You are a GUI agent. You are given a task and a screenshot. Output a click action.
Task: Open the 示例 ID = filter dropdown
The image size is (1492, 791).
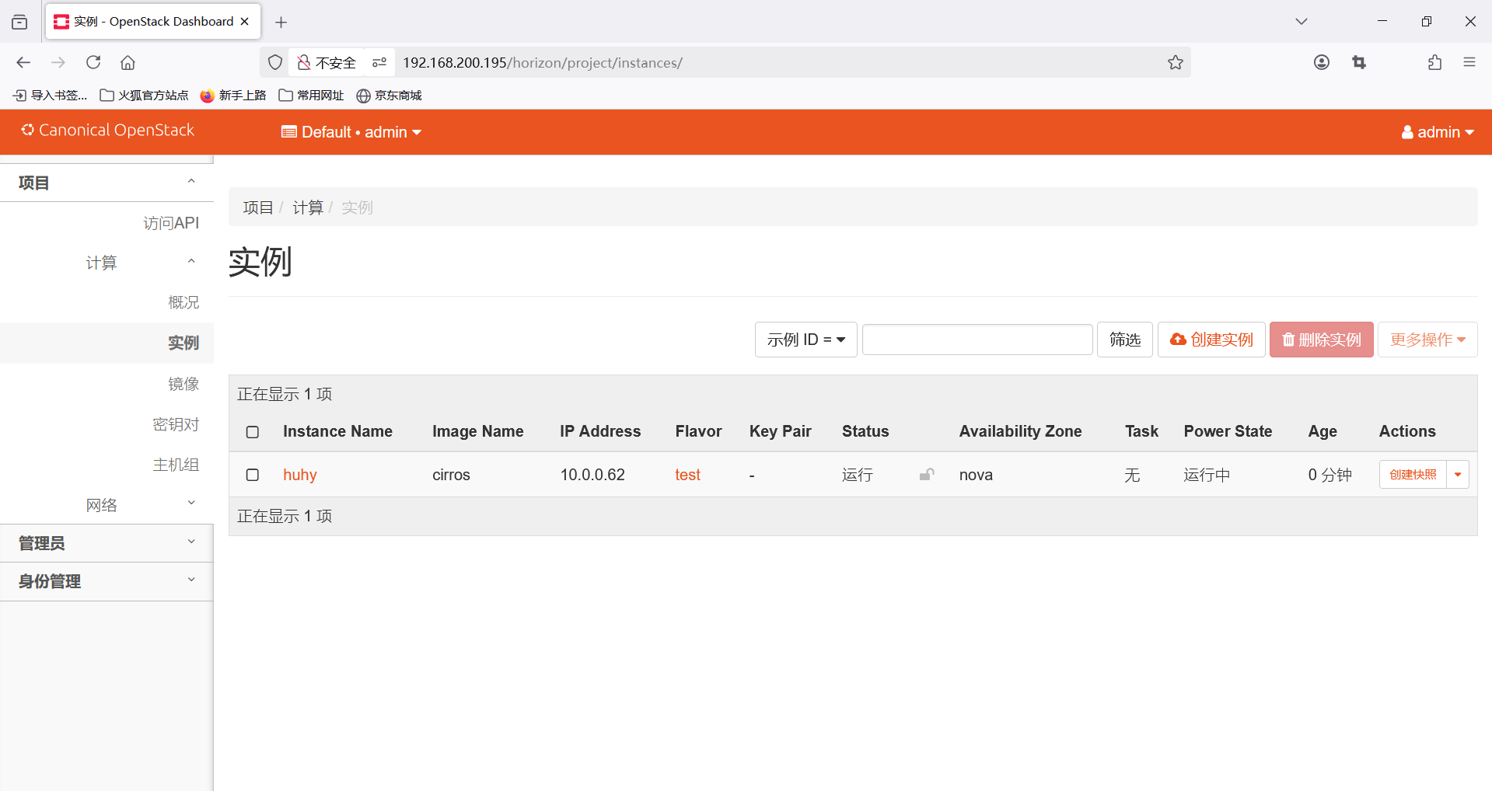(x=805, y=340)
